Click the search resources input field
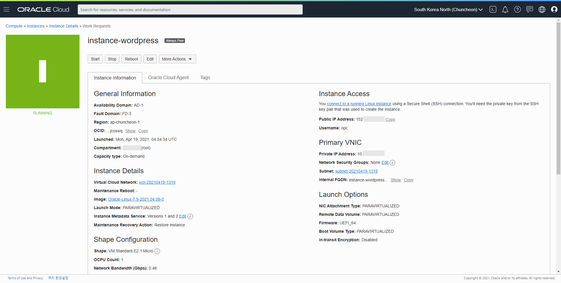Image resolution: width=561 pixels, height=283 pixels. pyautogui.click(x=190, y=10)
